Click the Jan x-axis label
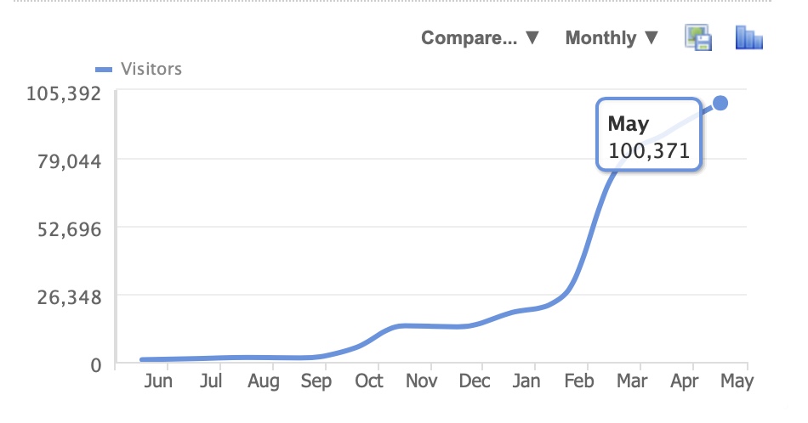This screenshot has width=808, height=423. [x=526, y=381]
